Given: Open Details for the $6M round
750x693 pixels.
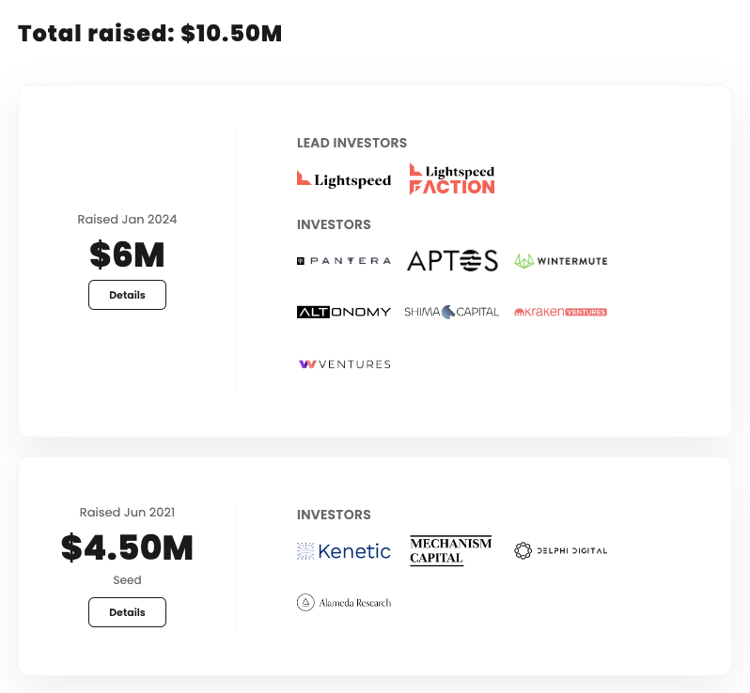Looking at the screenshot, I should click(127, 295).
